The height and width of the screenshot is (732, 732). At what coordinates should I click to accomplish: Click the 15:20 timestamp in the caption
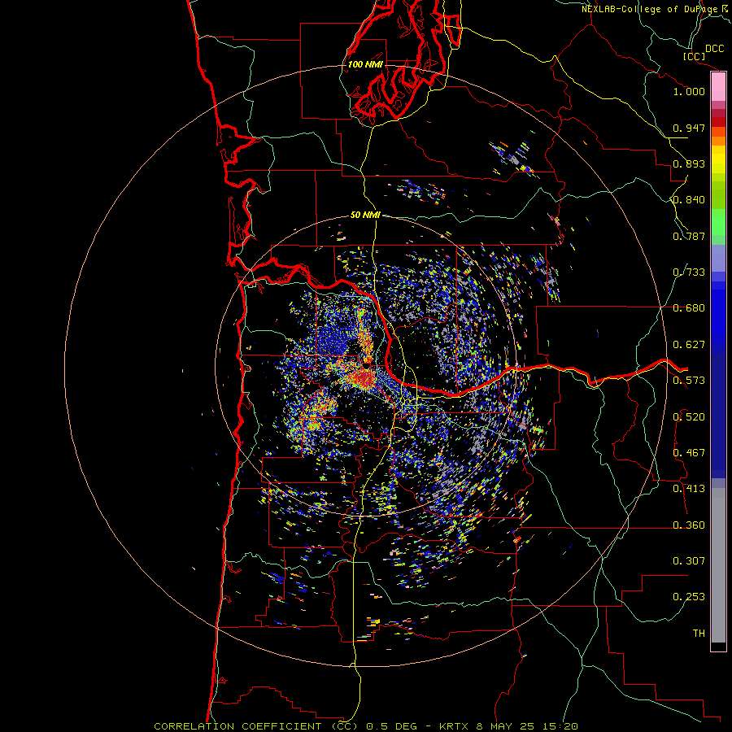coord(560,726)
